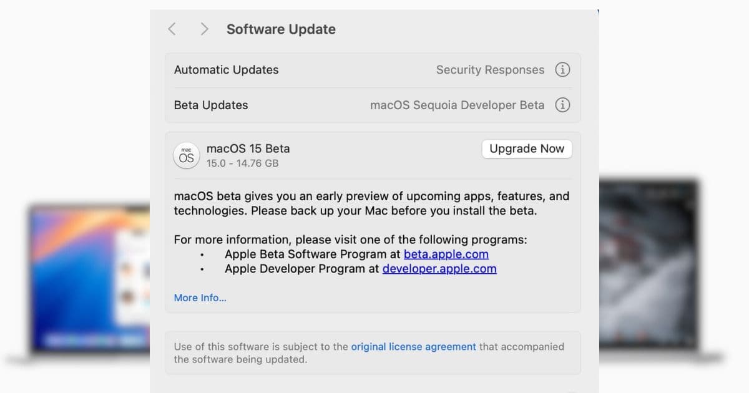Click the Software Update heading
The image size is (749, 393).
click(281, 29)
